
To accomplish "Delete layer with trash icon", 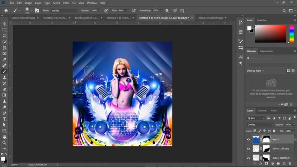I will click(290, 164).
